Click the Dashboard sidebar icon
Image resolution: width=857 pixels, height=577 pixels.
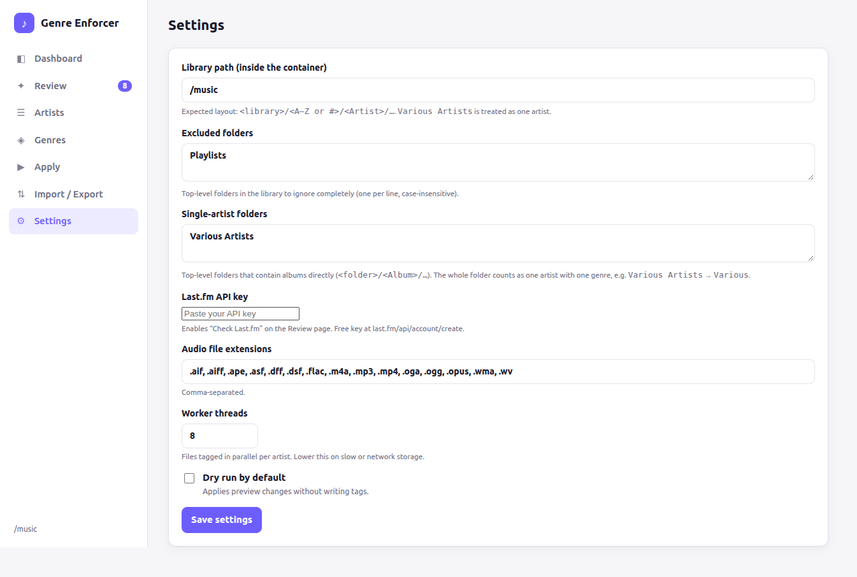click(21, 59)
